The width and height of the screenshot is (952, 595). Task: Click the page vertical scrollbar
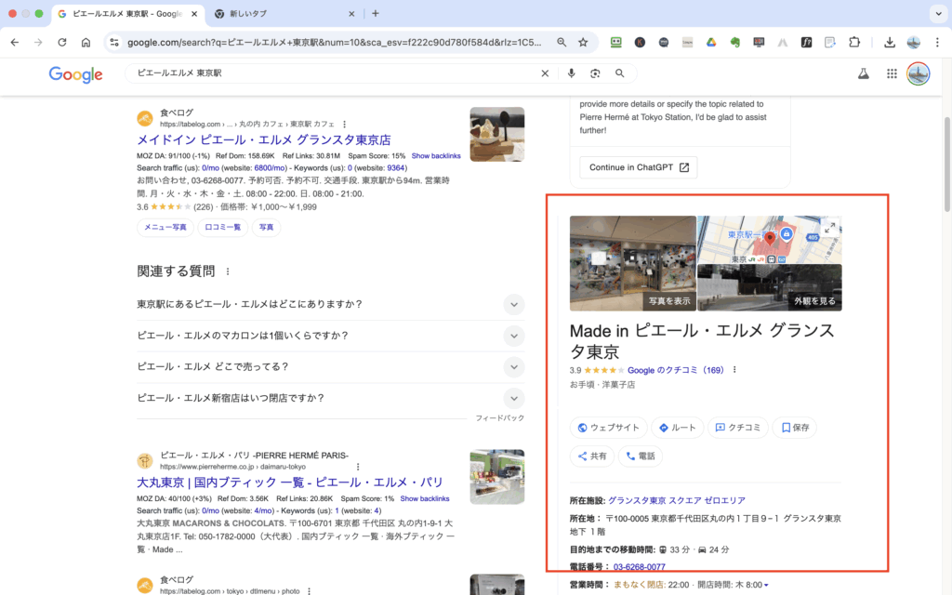946,164
